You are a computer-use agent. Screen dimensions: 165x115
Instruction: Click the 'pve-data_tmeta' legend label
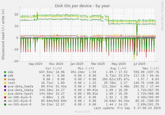pos(21,86)
